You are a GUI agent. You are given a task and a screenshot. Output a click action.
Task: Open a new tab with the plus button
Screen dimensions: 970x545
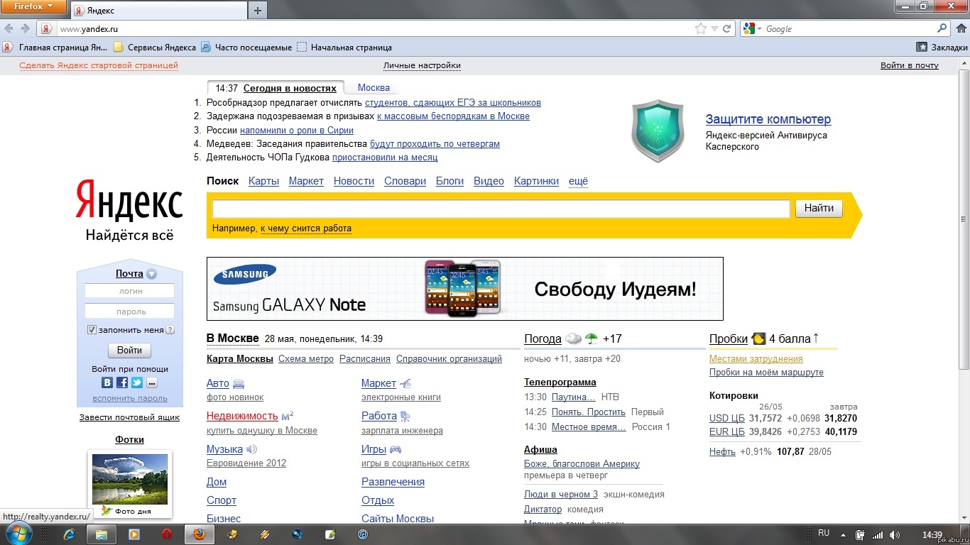pos(258,10)
